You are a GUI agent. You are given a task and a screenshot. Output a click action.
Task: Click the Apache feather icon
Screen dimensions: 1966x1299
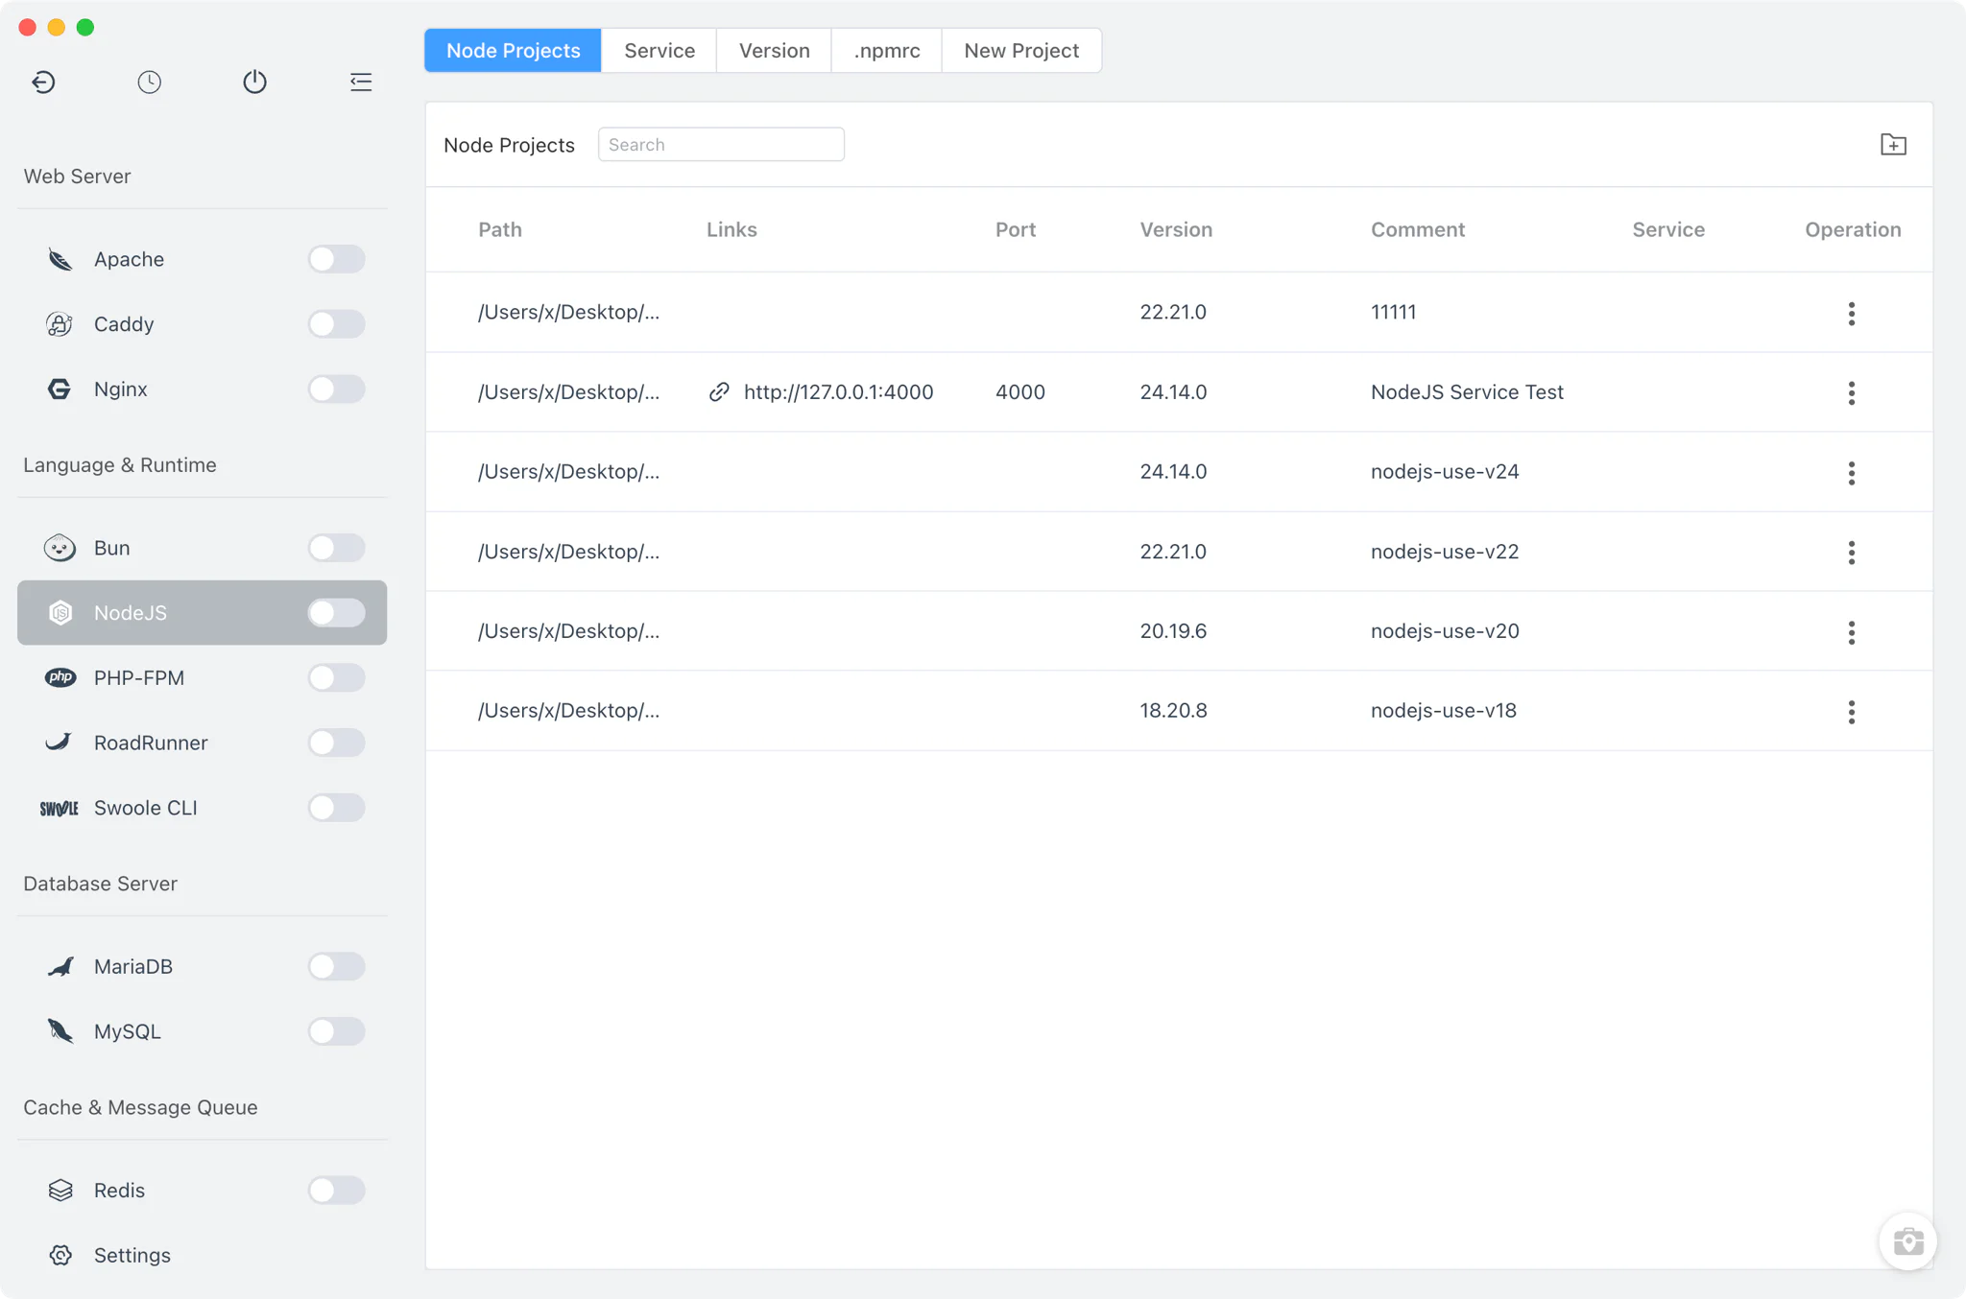point(60,259)
